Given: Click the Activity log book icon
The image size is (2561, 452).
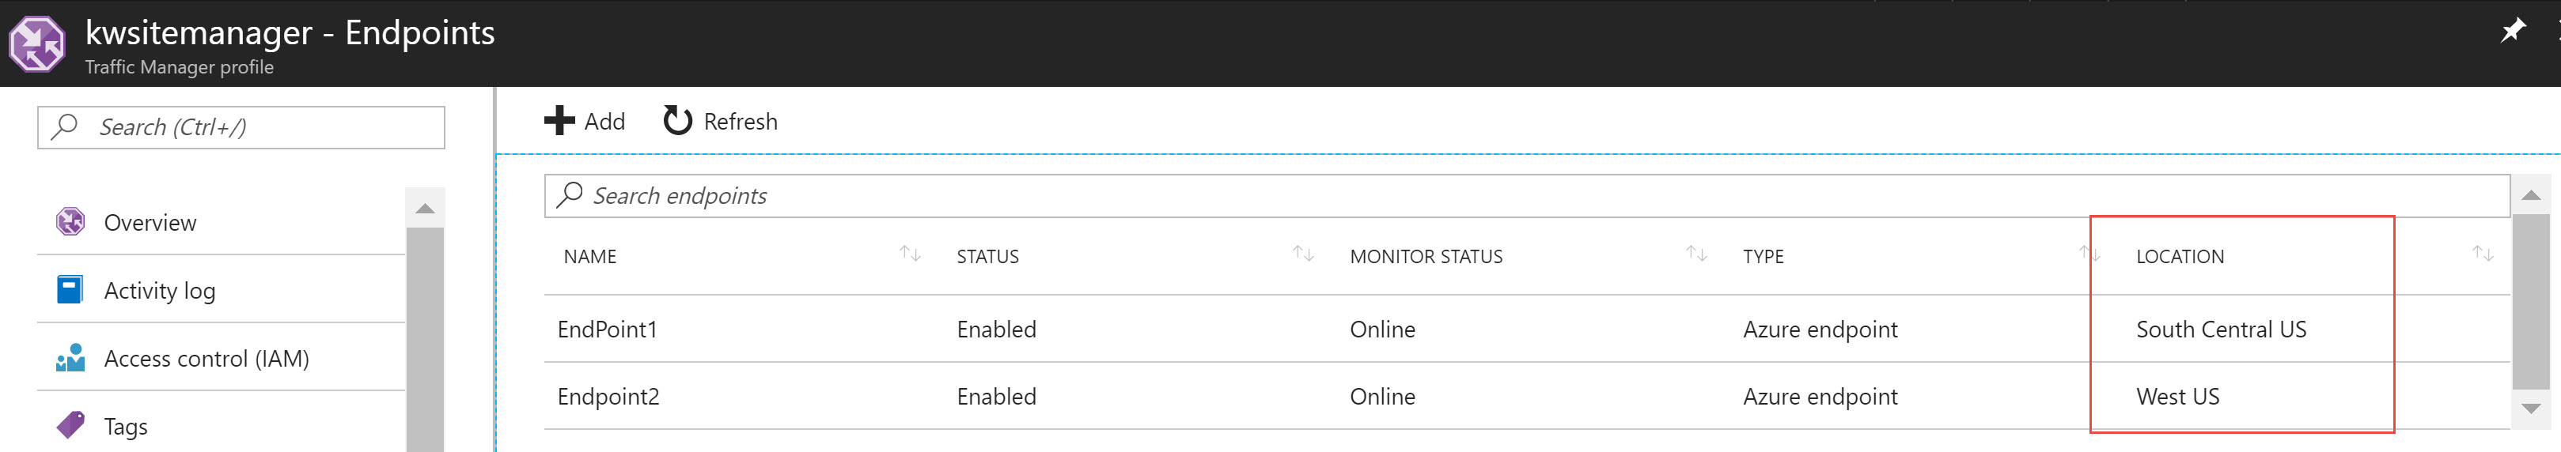Looking at the screenshot, I should (x=70, y=289).
